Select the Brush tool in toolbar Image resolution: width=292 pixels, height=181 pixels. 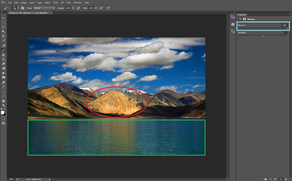click(x=4, y=50)
